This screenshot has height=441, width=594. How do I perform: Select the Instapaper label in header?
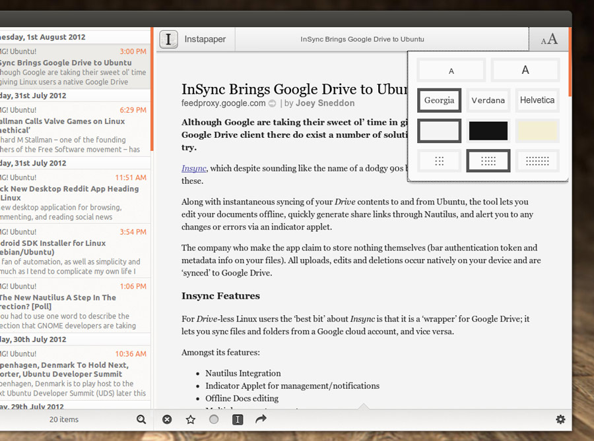205,39
